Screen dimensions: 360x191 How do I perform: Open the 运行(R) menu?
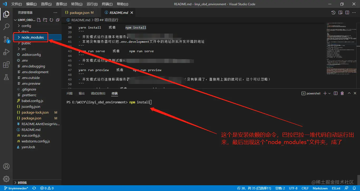(x=92, y=4)
